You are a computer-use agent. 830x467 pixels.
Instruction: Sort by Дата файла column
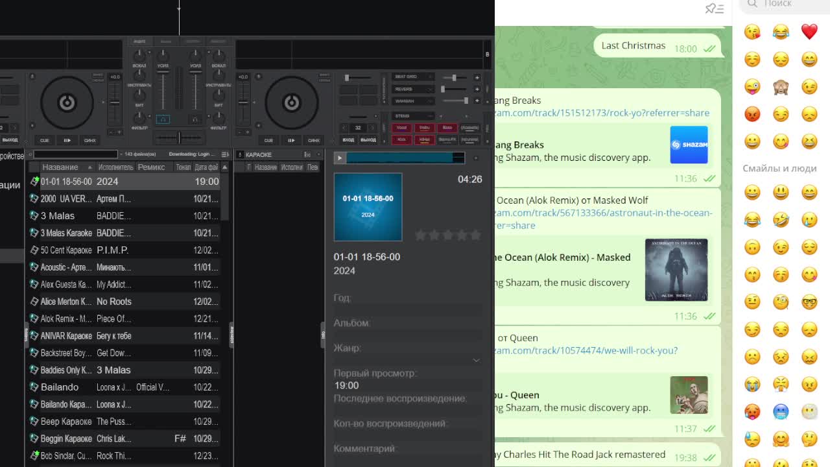tap(206, 167)
